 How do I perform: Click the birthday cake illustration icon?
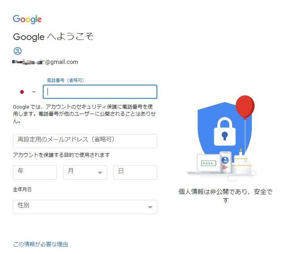tap(242, 162)
